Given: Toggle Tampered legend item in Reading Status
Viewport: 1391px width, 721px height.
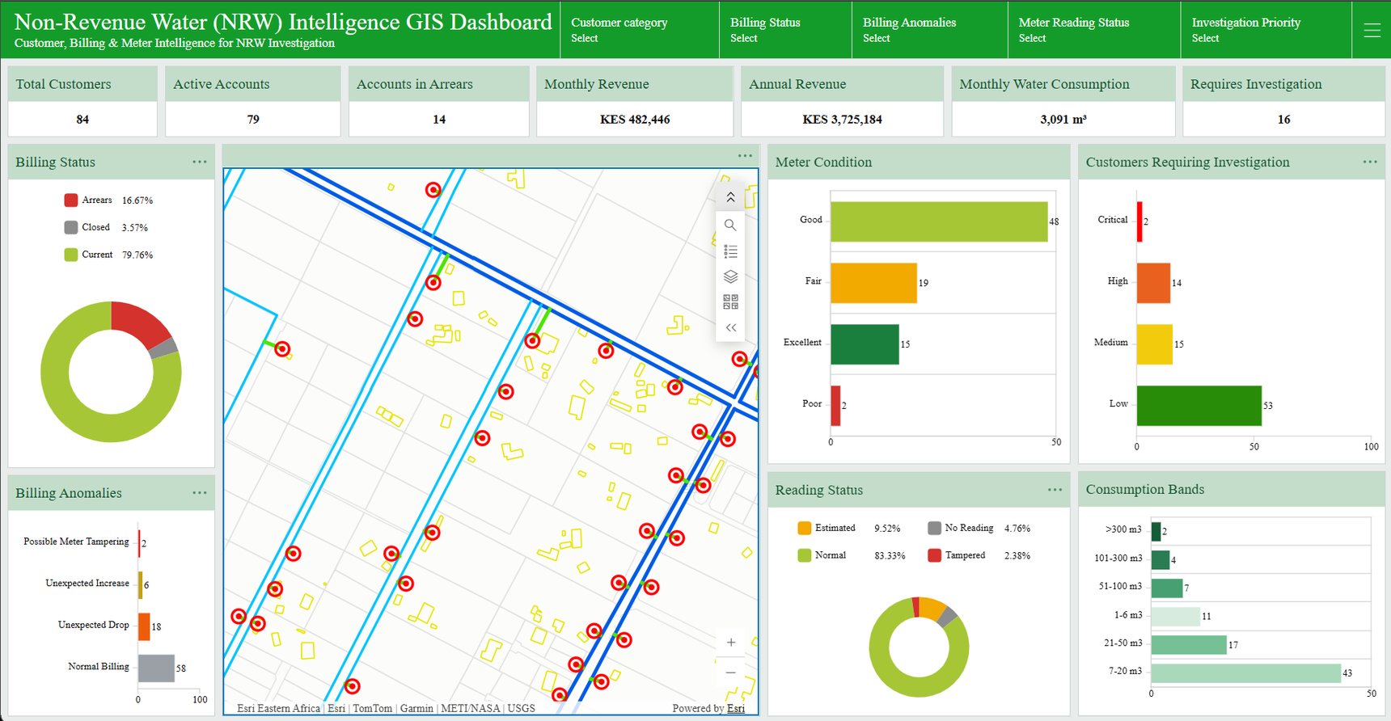Looking at the screenshot, I should coord(979,555).
